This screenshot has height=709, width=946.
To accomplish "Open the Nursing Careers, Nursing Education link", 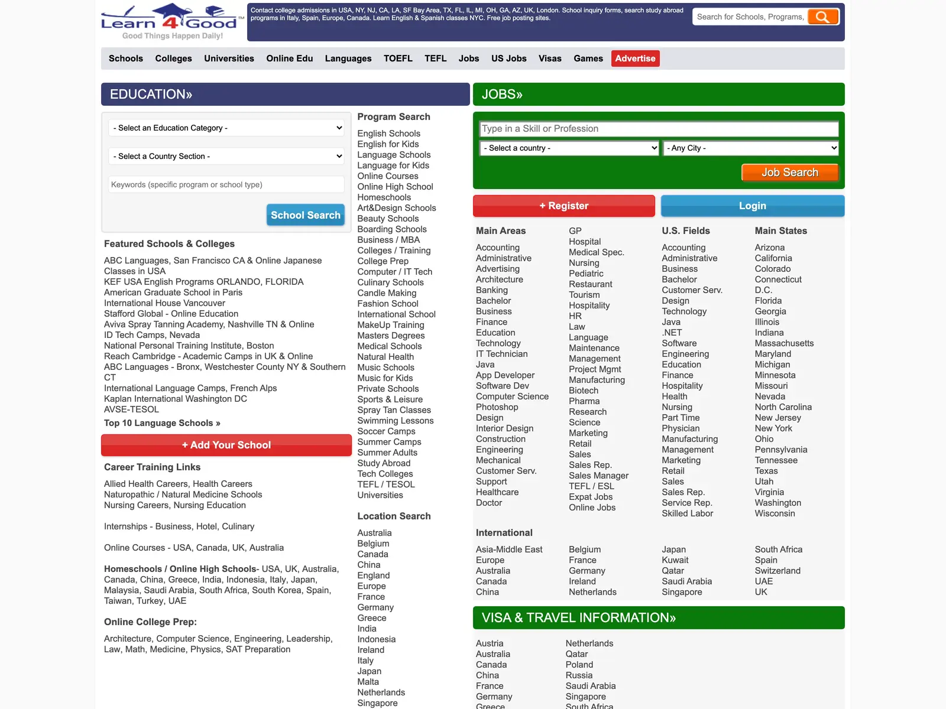I will click(175, 505).
